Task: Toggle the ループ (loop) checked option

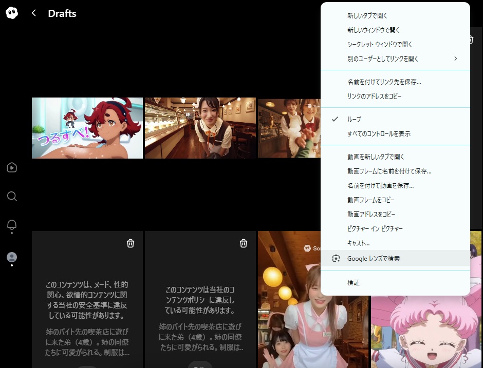Action: tap(355, 119)
